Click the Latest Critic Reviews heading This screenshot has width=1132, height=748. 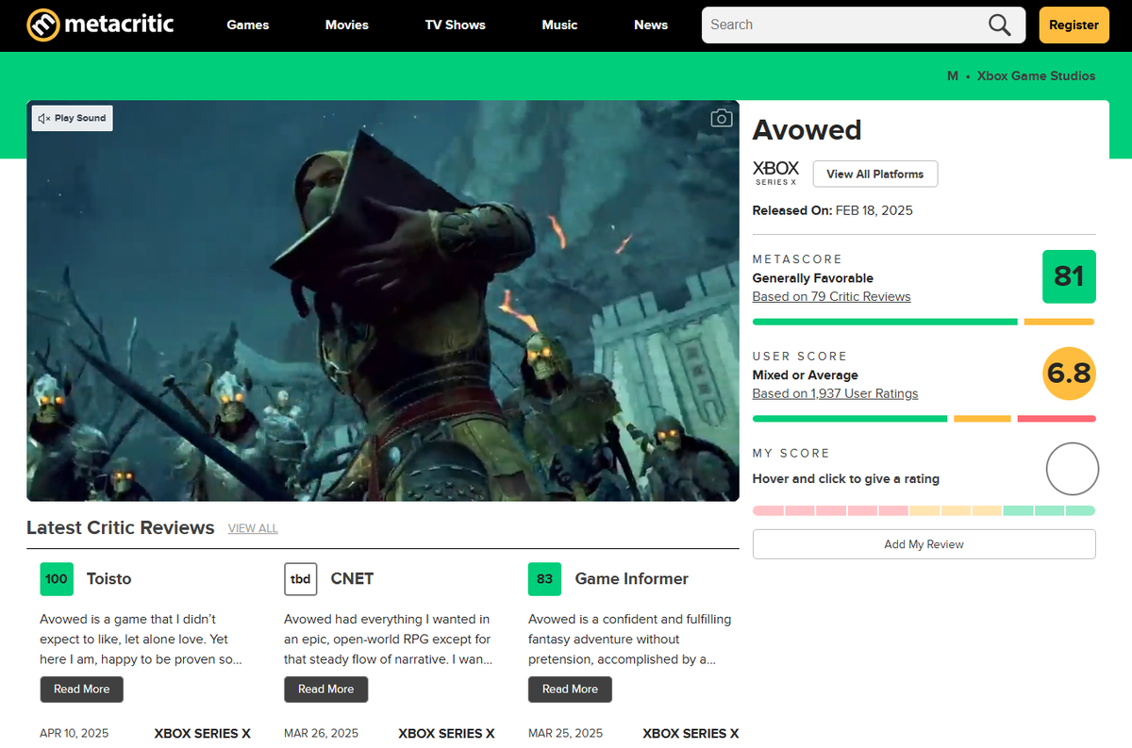click(121, 528)
